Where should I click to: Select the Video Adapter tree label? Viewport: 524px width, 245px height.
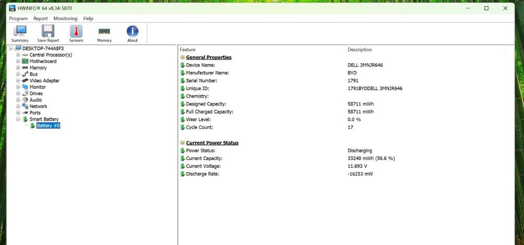45,81
